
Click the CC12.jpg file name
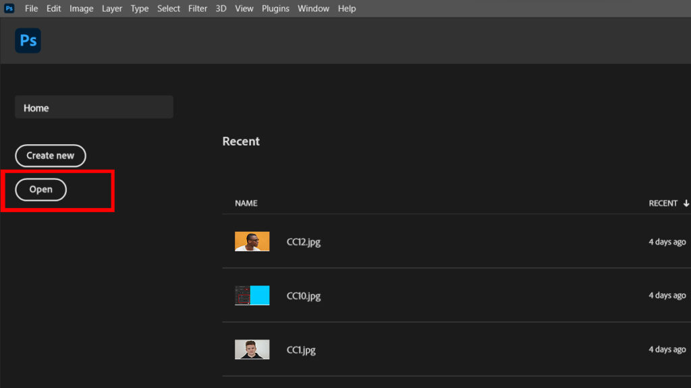tap(304, 242)
